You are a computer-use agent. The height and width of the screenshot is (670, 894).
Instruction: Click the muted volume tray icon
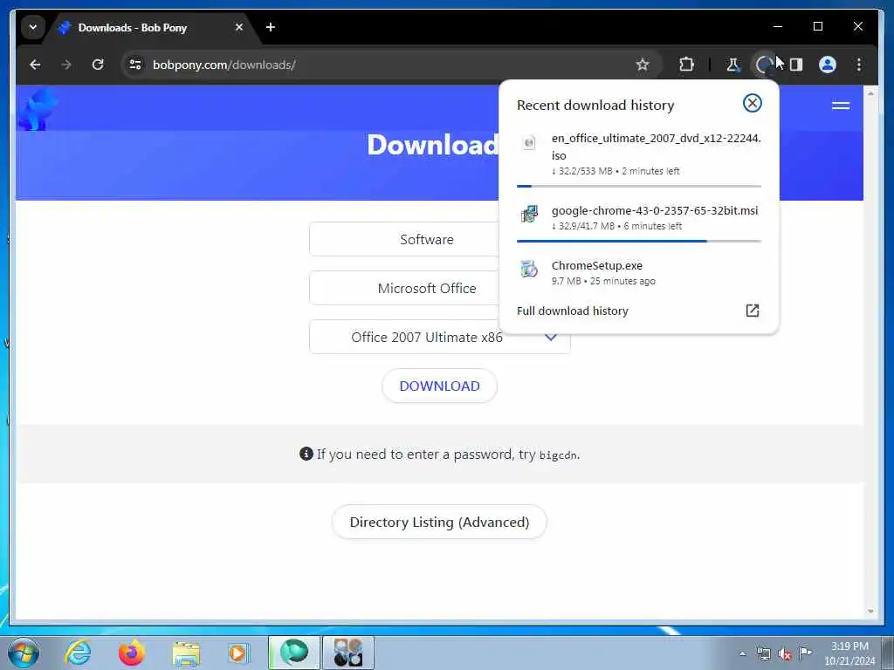(785, 654)
